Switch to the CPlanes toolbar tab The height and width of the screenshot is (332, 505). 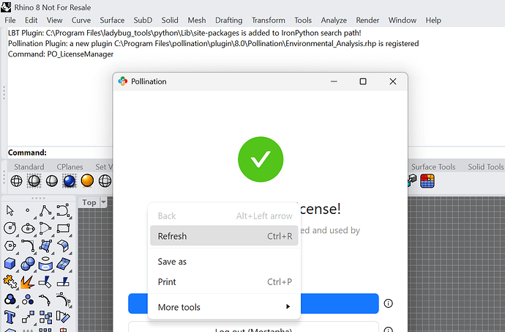pos(70,167)
